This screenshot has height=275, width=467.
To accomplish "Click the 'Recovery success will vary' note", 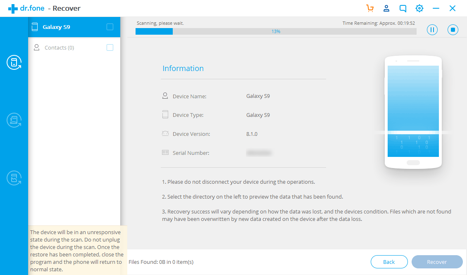I will click(x=307, y=215).
